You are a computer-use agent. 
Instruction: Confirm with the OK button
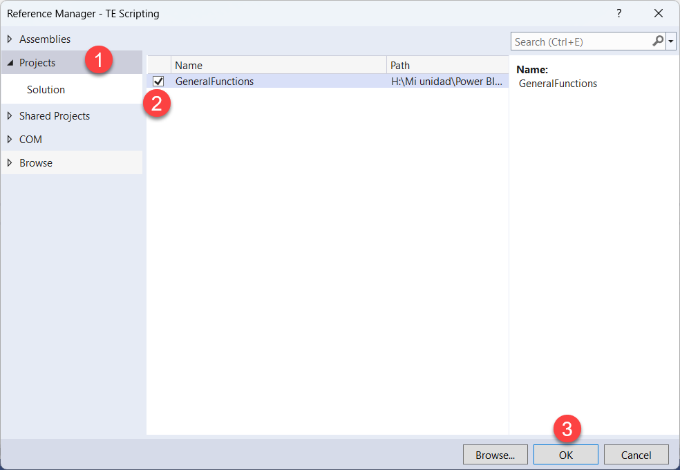(565, 455)
